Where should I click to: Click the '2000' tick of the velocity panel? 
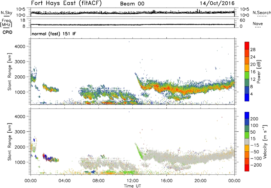(20, 147)
